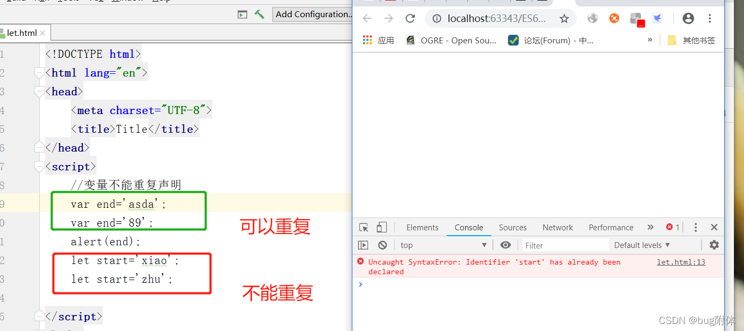Click the closing head fold marker
The height and width of the screenshot is (331, 744).
(x=39, y=147)
